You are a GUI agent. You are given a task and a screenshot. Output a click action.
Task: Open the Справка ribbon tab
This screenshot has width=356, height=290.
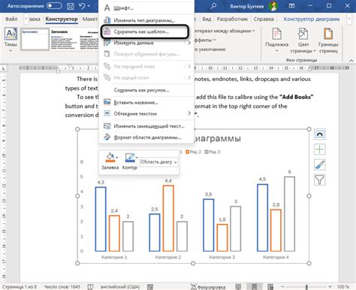264,19
